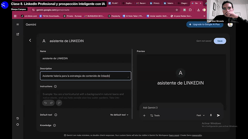This screenshot has width=248, height=139.
Task: Click the form panel vertical scrollbar
Action: point(132,84)
